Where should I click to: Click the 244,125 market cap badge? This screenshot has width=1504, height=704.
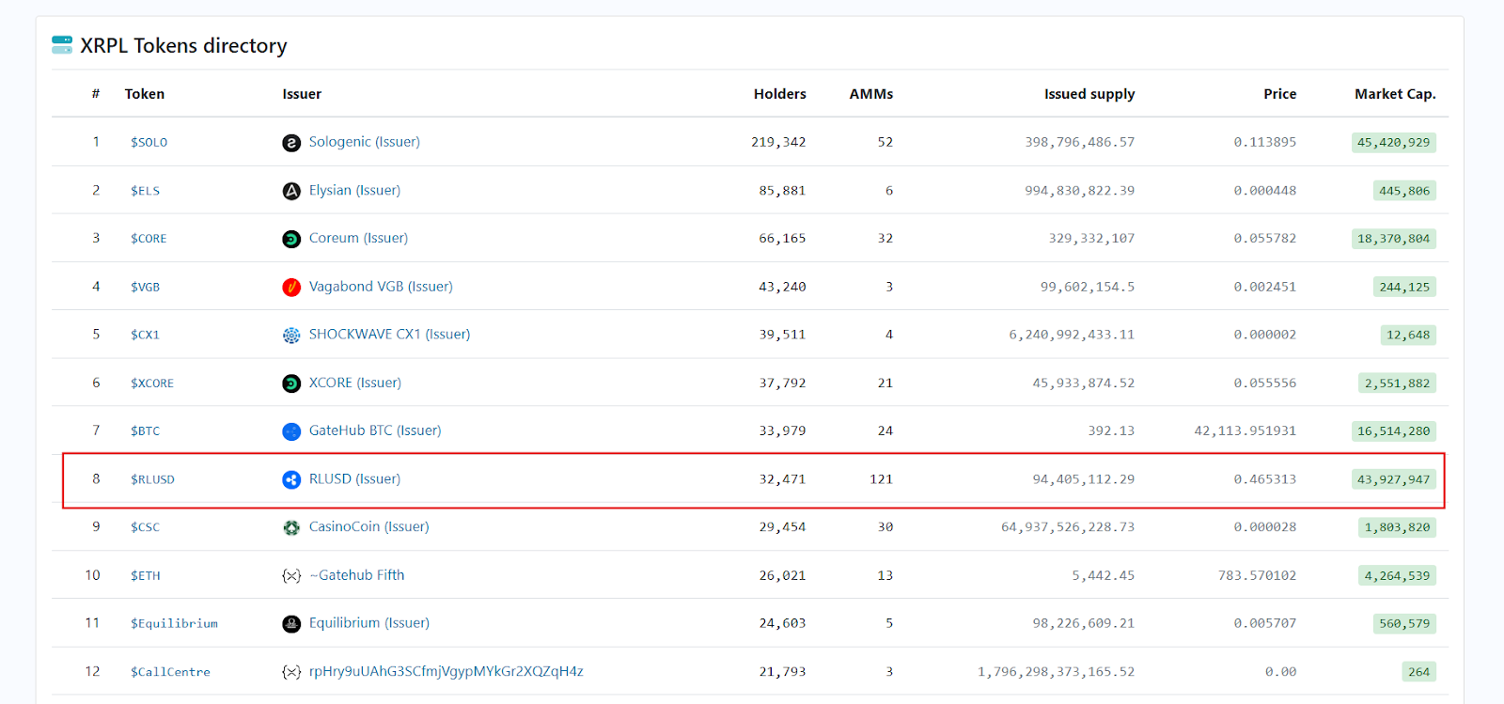[1404, 287]
